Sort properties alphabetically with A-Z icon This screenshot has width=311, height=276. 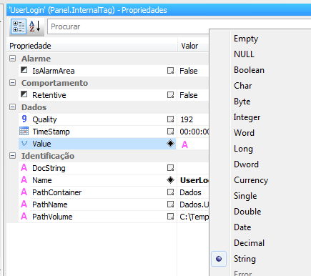tap(35, 26)
